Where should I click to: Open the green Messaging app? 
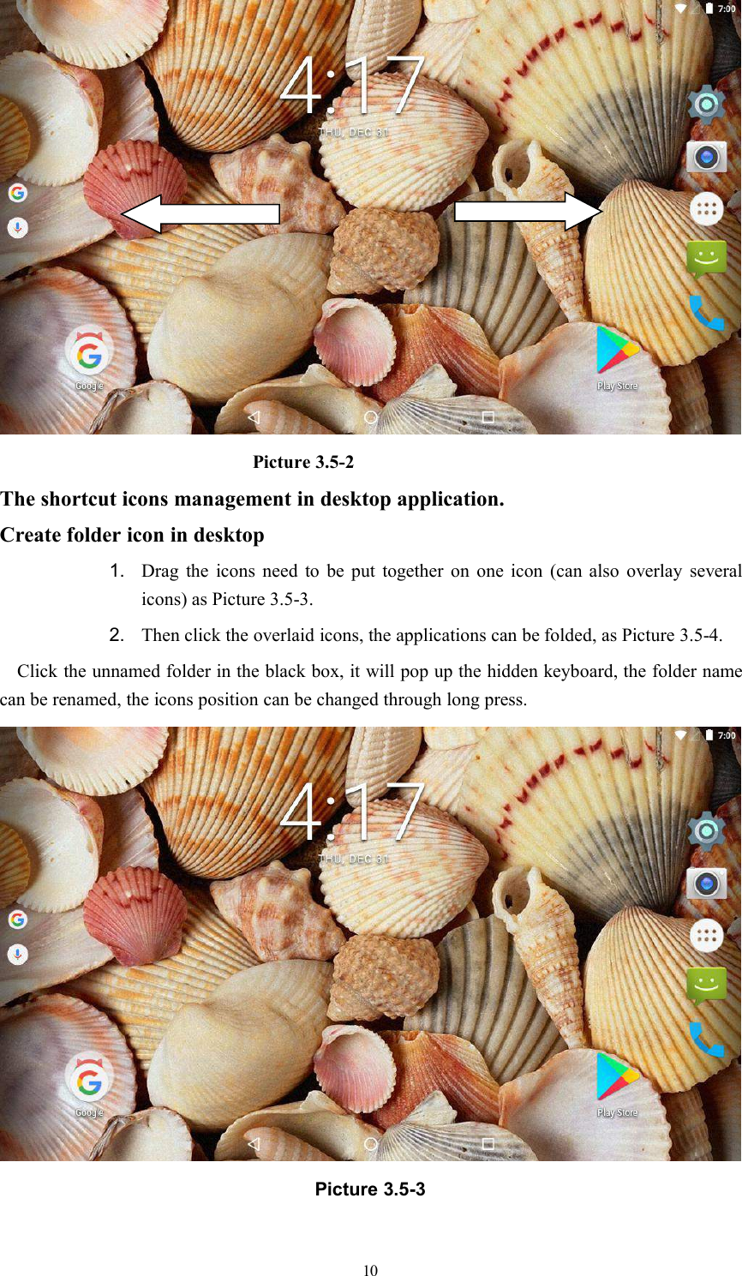(706, 258)
